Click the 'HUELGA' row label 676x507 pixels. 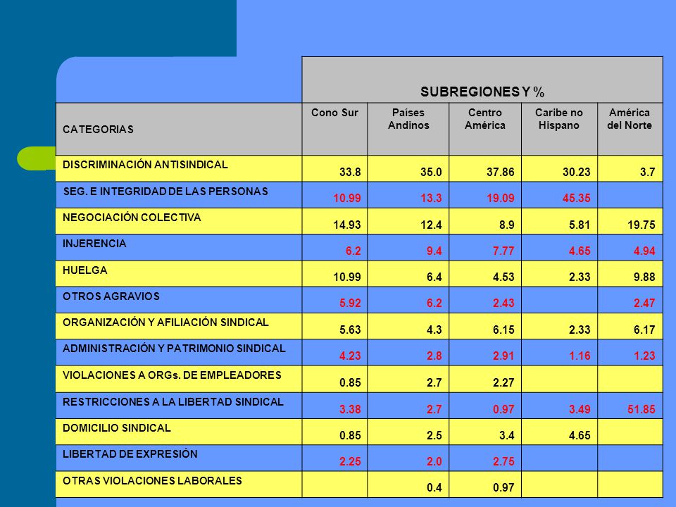click(x=85, y=270)
